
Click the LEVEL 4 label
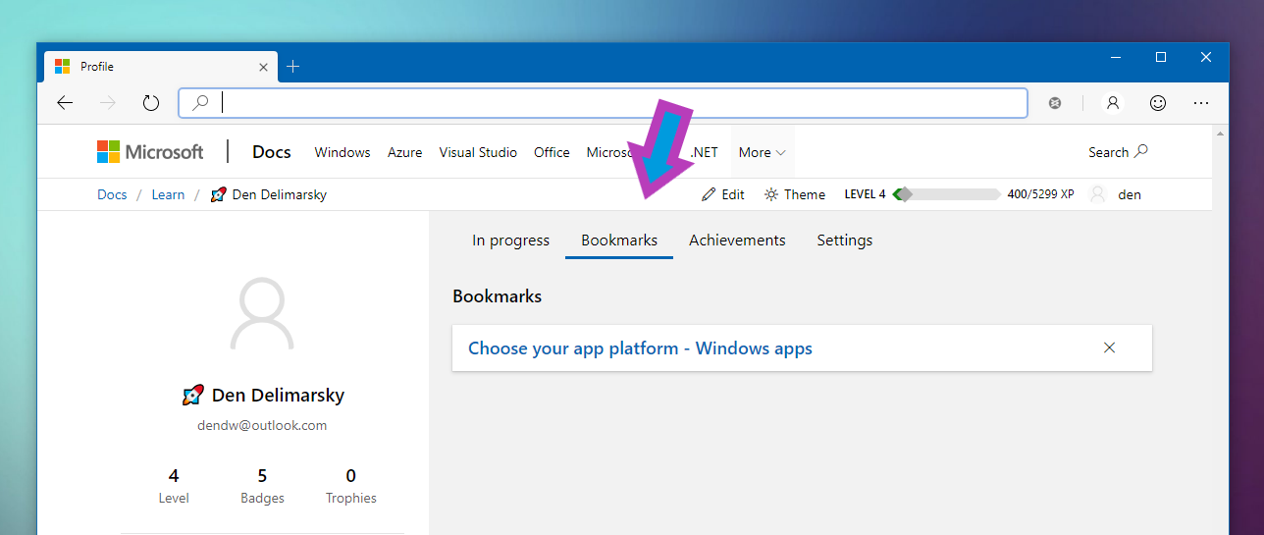pyautogui.click(x=865, y=194)
